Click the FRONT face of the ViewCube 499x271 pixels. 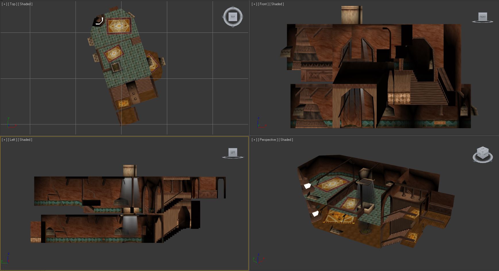point(483,16)
